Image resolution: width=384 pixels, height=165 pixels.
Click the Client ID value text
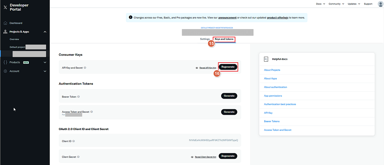tap(213, 140)
